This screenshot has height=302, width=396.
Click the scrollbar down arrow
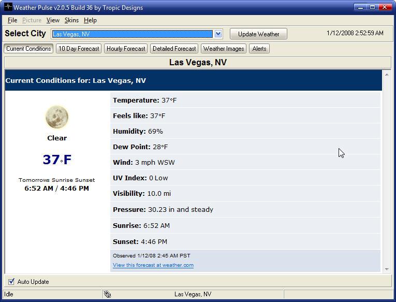pyautogui.click(x=387, y=269)
